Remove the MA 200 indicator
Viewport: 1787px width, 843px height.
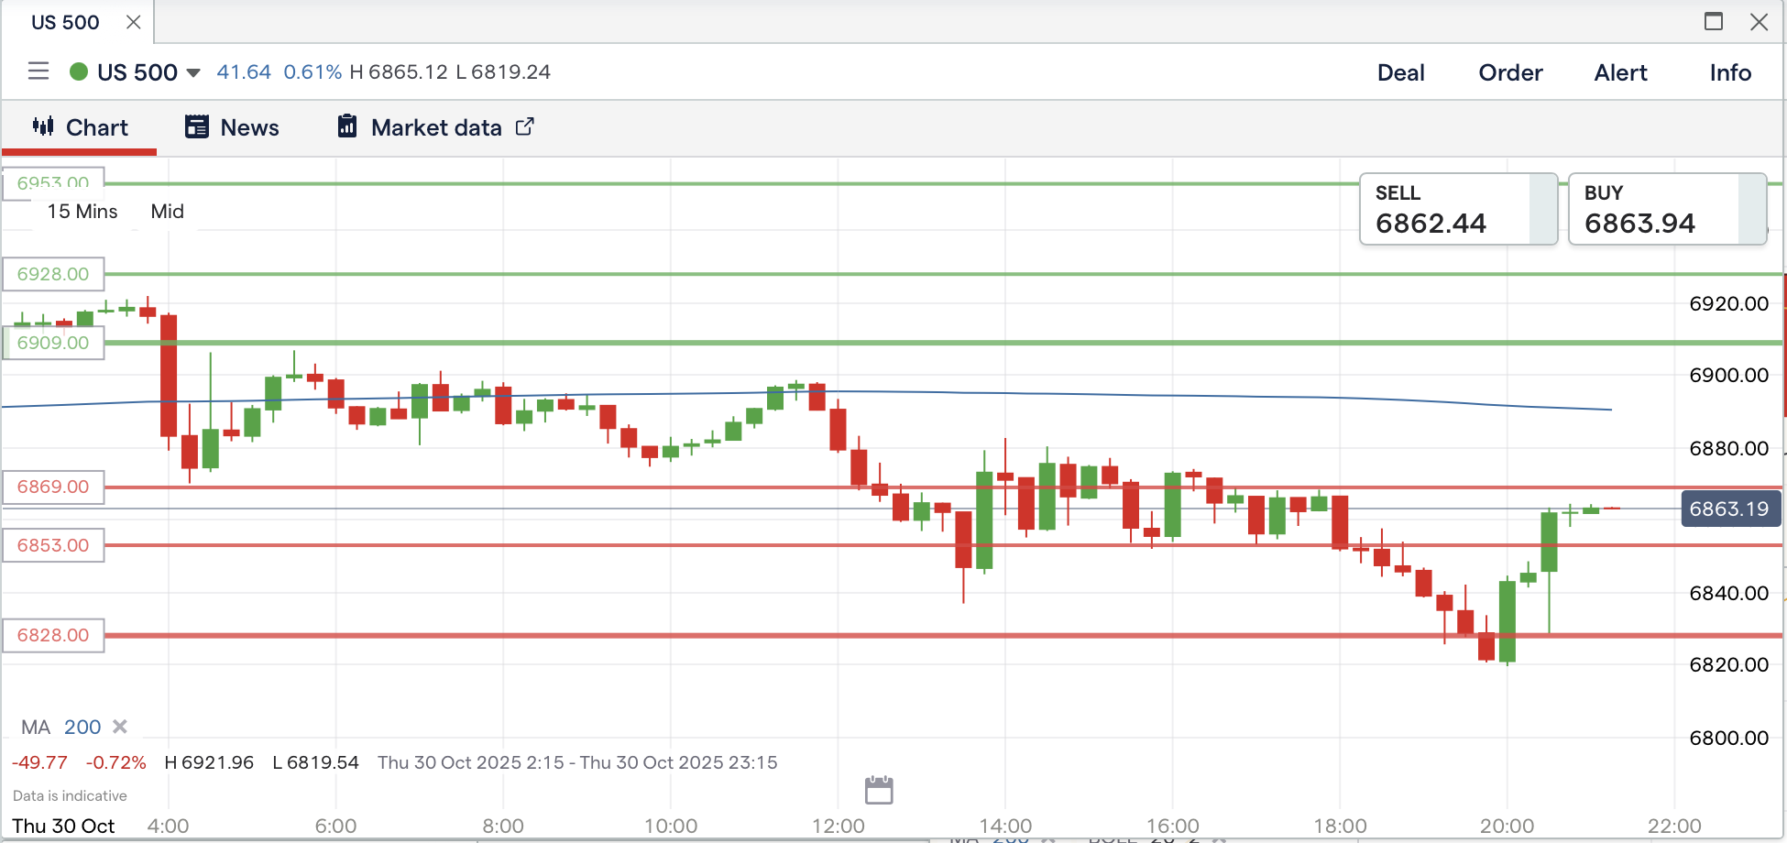120,727
